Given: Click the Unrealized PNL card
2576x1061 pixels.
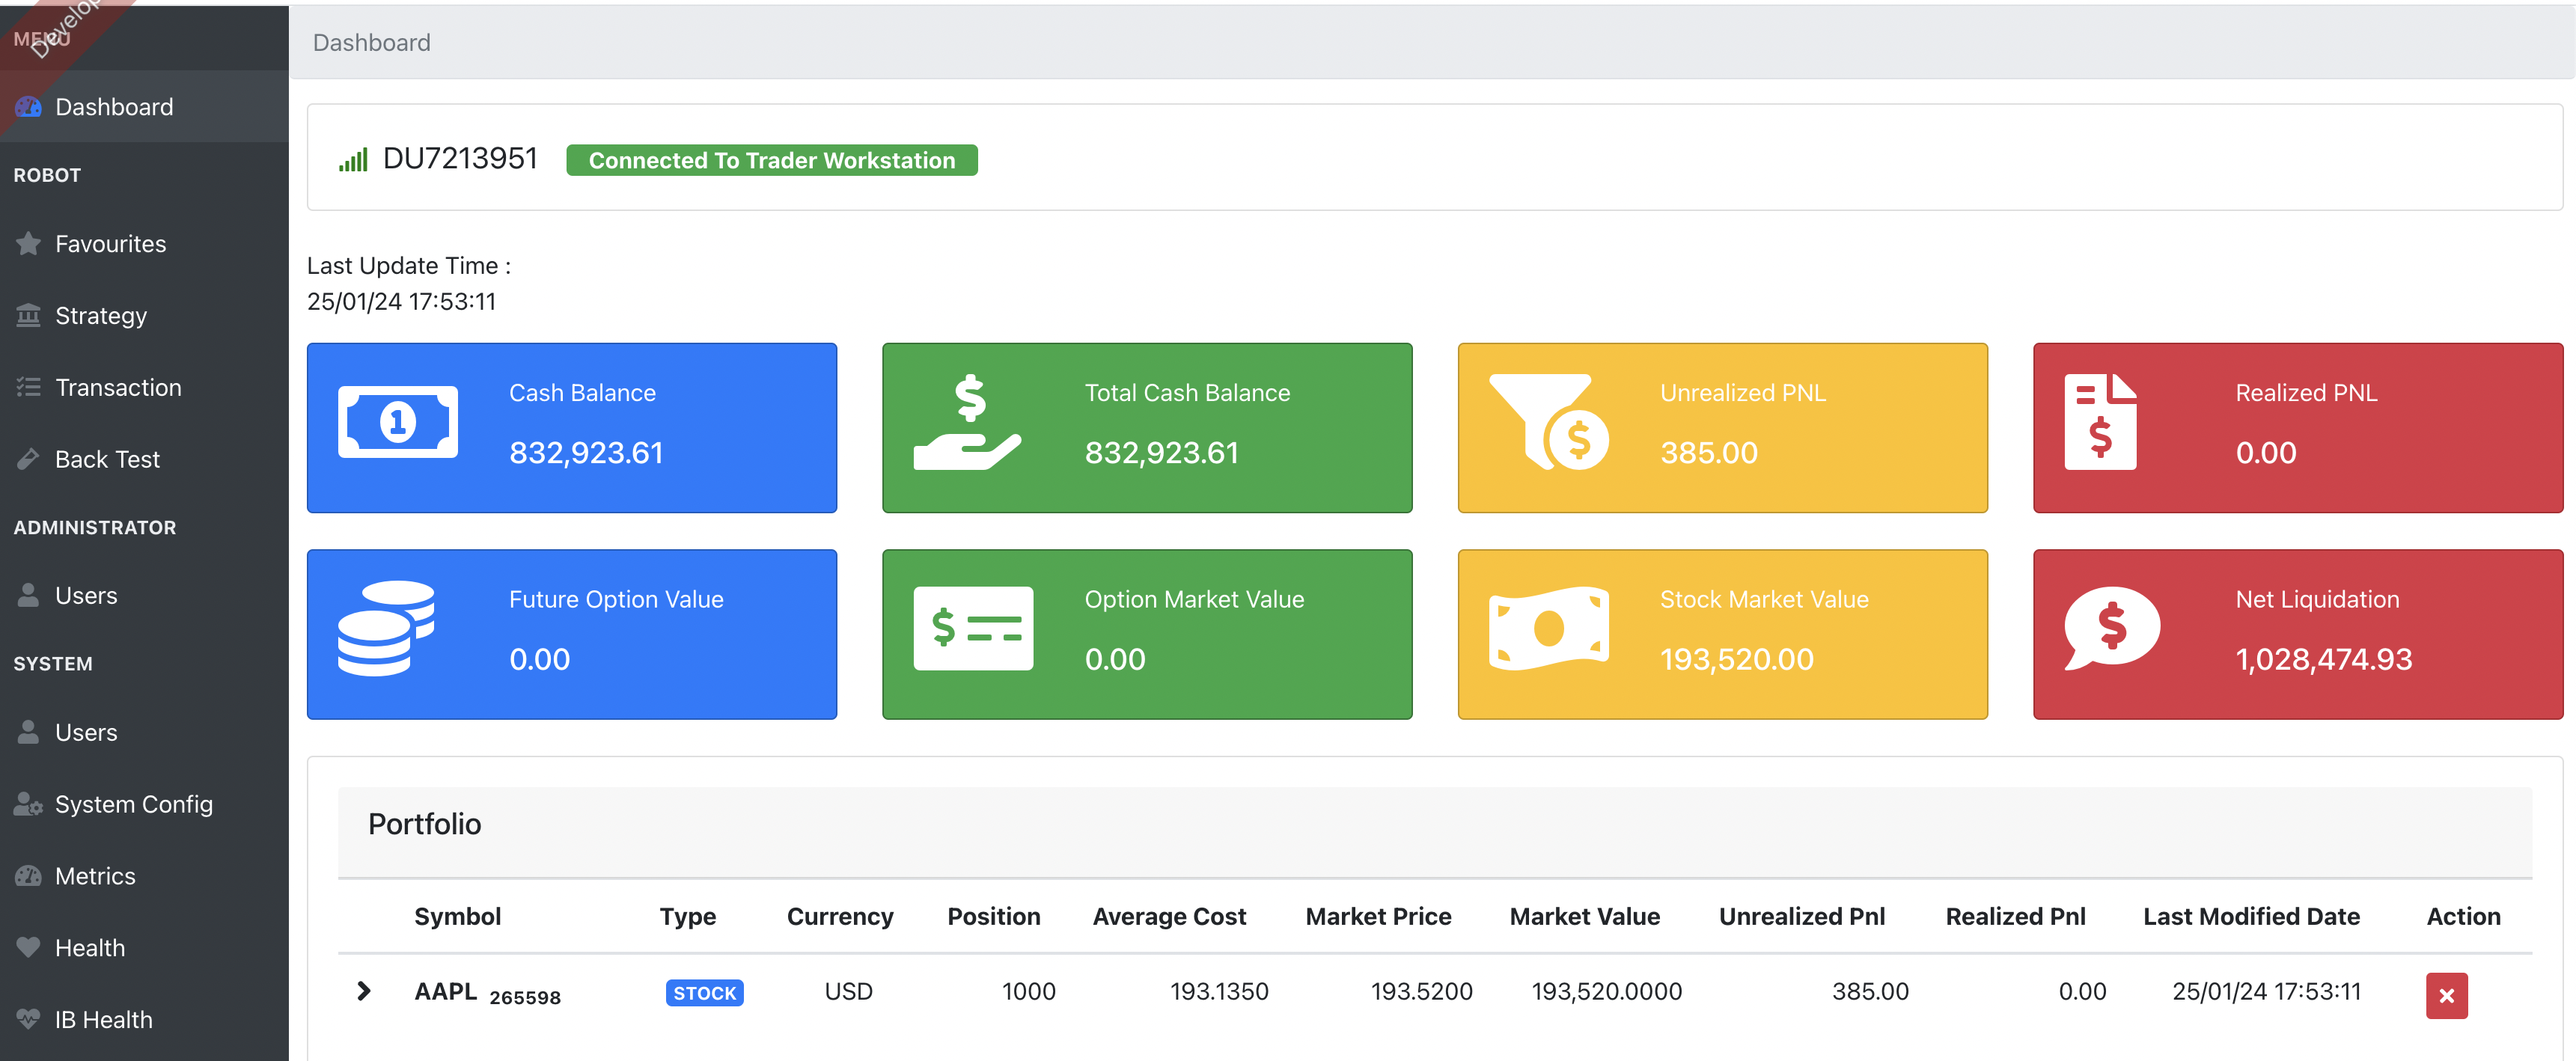Looking at the screenshot, I should (x=1722, y=428).
